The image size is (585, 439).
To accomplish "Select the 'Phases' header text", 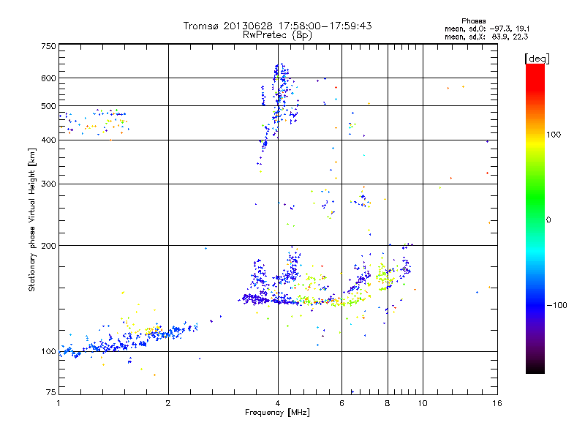I will 473,21.
